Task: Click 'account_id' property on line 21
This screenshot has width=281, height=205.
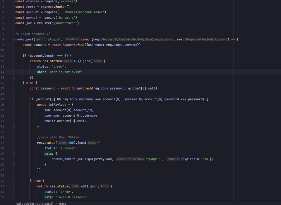Action: [x=83, y=110]
